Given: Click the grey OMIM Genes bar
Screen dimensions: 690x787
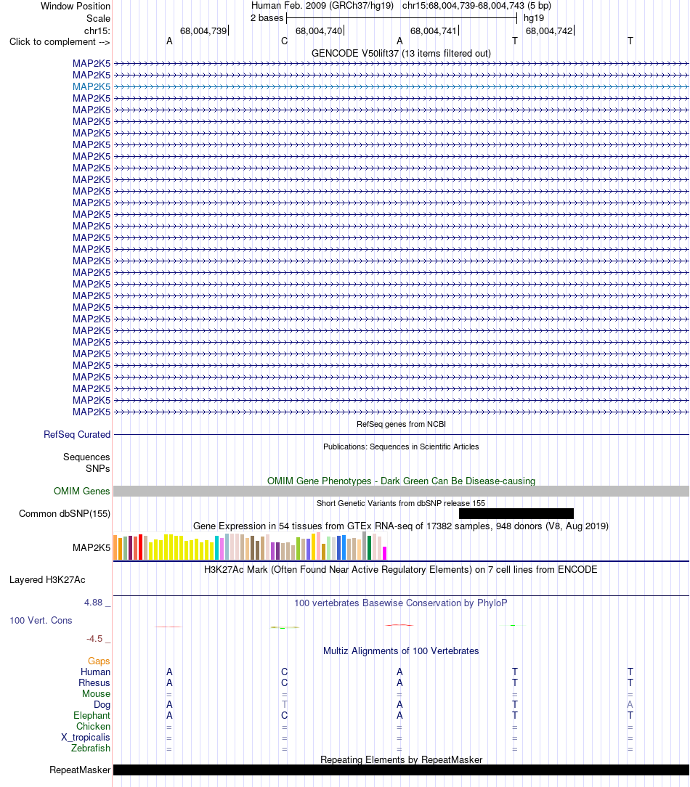Looking at the screenshot, I should (x=401, y=492).
